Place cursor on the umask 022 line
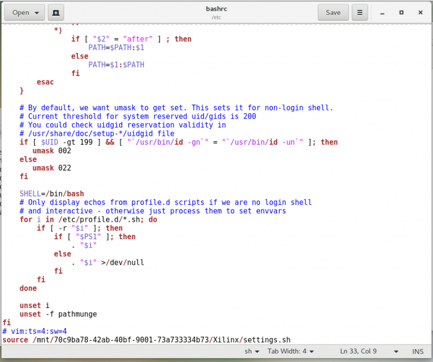Viewport: 433px width, 362px height. (52, 168)
